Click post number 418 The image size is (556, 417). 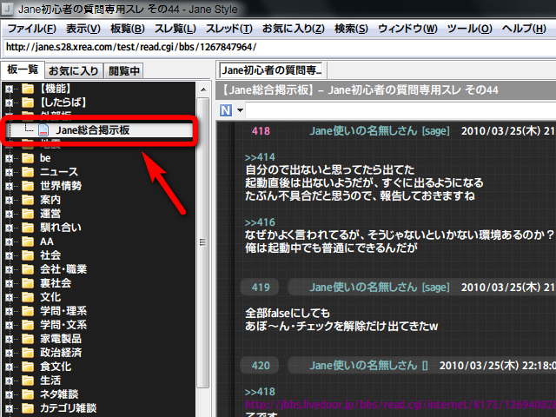coord(261,131)
